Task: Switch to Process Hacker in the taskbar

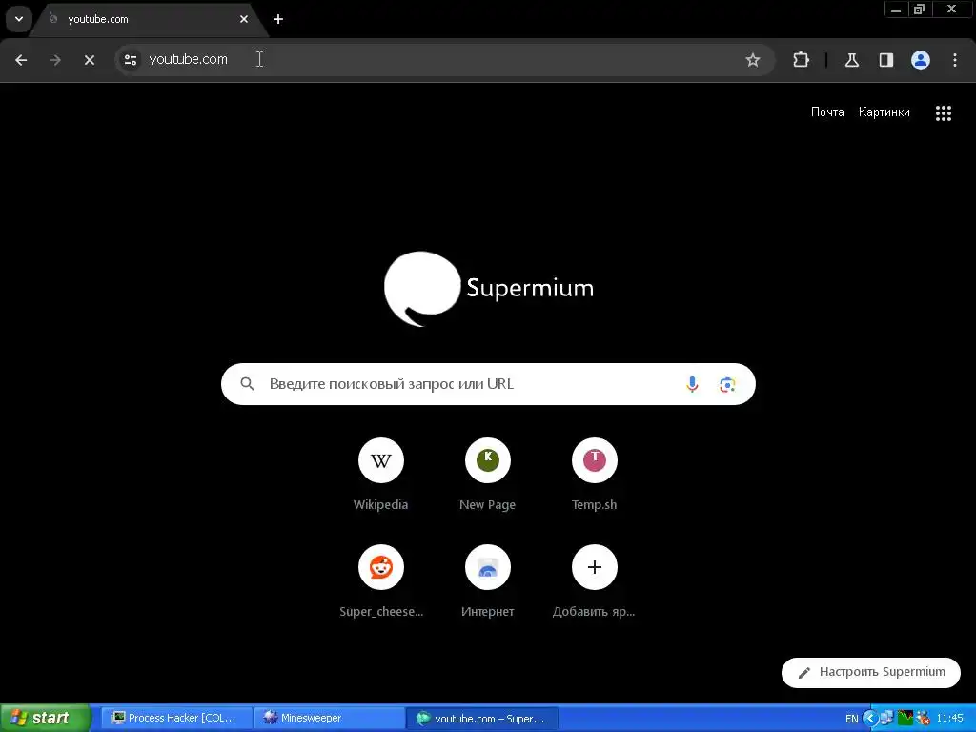Action: pyautogui.click(x=176, y=718)
